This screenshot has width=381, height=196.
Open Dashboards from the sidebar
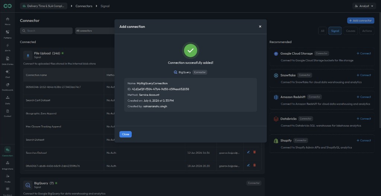point(7,86)
